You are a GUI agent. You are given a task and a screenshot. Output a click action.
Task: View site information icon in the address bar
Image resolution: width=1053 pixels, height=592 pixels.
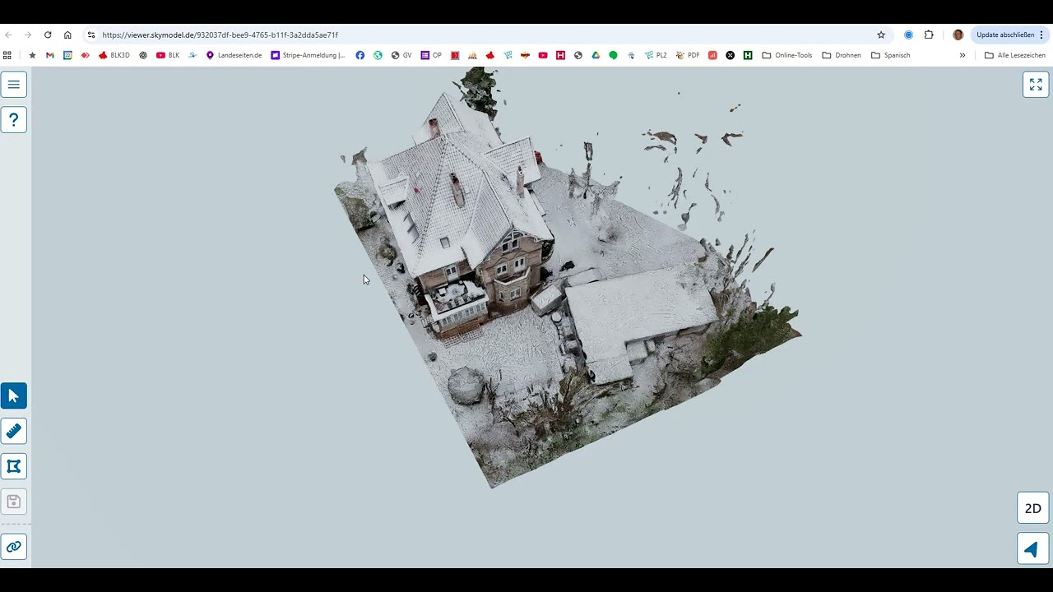[x=91, y=35]
